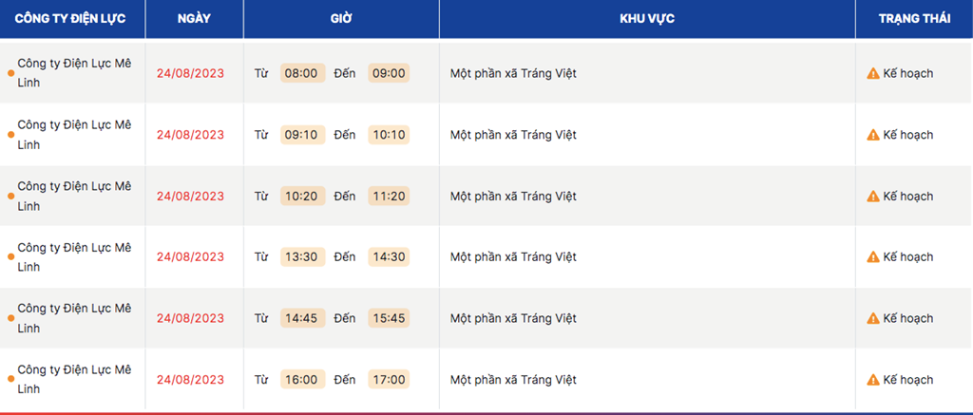Click the 14:45 start time badge
This screenshot has width=973, height=415.
click(302, 318)
